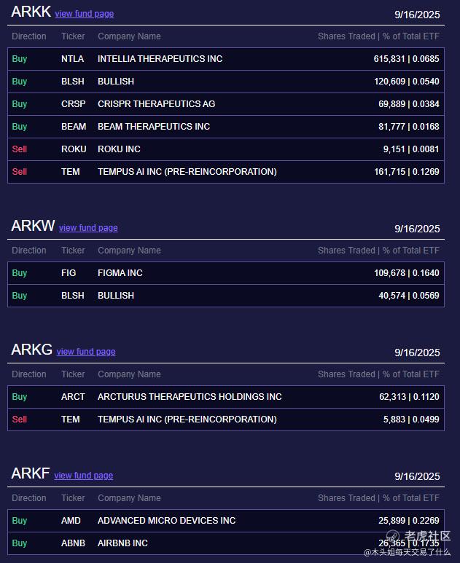Click the NTLA Intellia Therapeutics row
The width and height of the screenshot is (460, 563).
[x=226, y=59]
